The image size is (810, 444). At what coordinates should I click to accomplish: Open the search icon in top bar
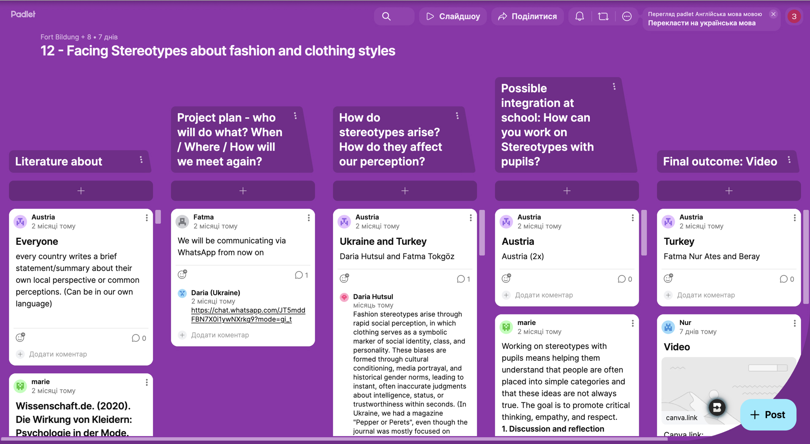click(386, 16)
